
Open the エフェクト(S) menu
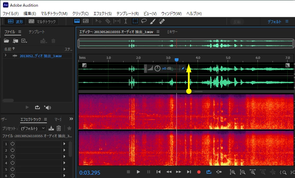tap(102, 13)
